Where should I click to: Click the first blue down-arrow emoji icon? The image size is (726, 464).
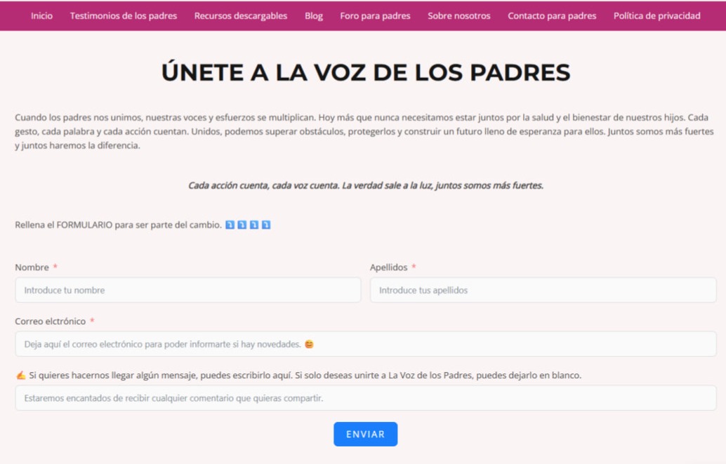pos(230,224)
